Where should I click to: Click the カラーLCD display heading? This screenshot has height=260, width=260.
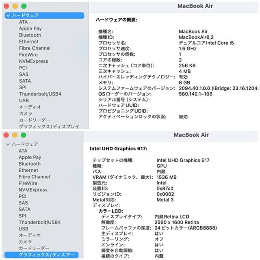click(x=111, y=211)
